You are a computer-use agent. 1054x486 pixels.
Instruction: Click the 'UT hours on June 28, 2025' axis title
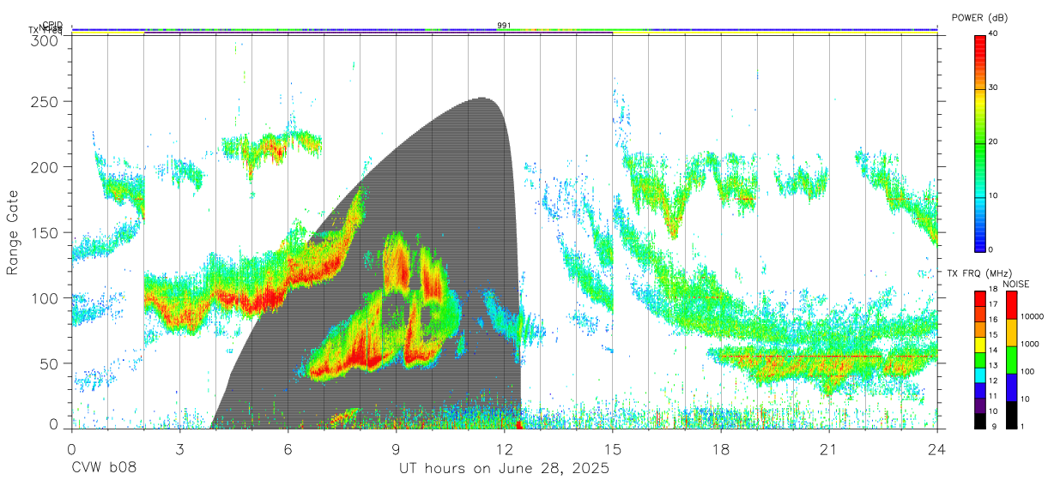(x=504, y=469)
